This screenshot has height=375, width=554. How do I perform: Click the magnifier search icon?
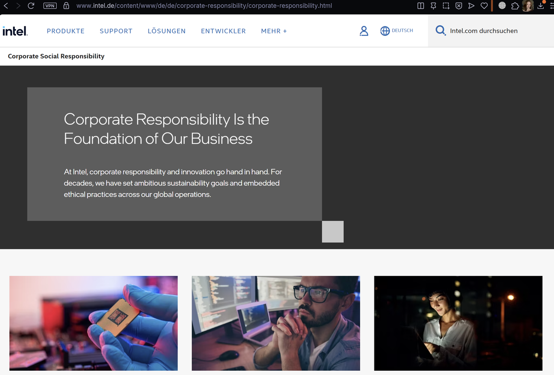click(x=441, y=31)
